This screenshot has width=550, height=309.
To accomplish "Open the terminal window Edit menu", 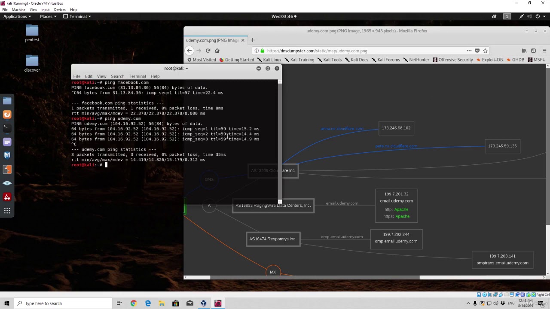I will 89,76.
